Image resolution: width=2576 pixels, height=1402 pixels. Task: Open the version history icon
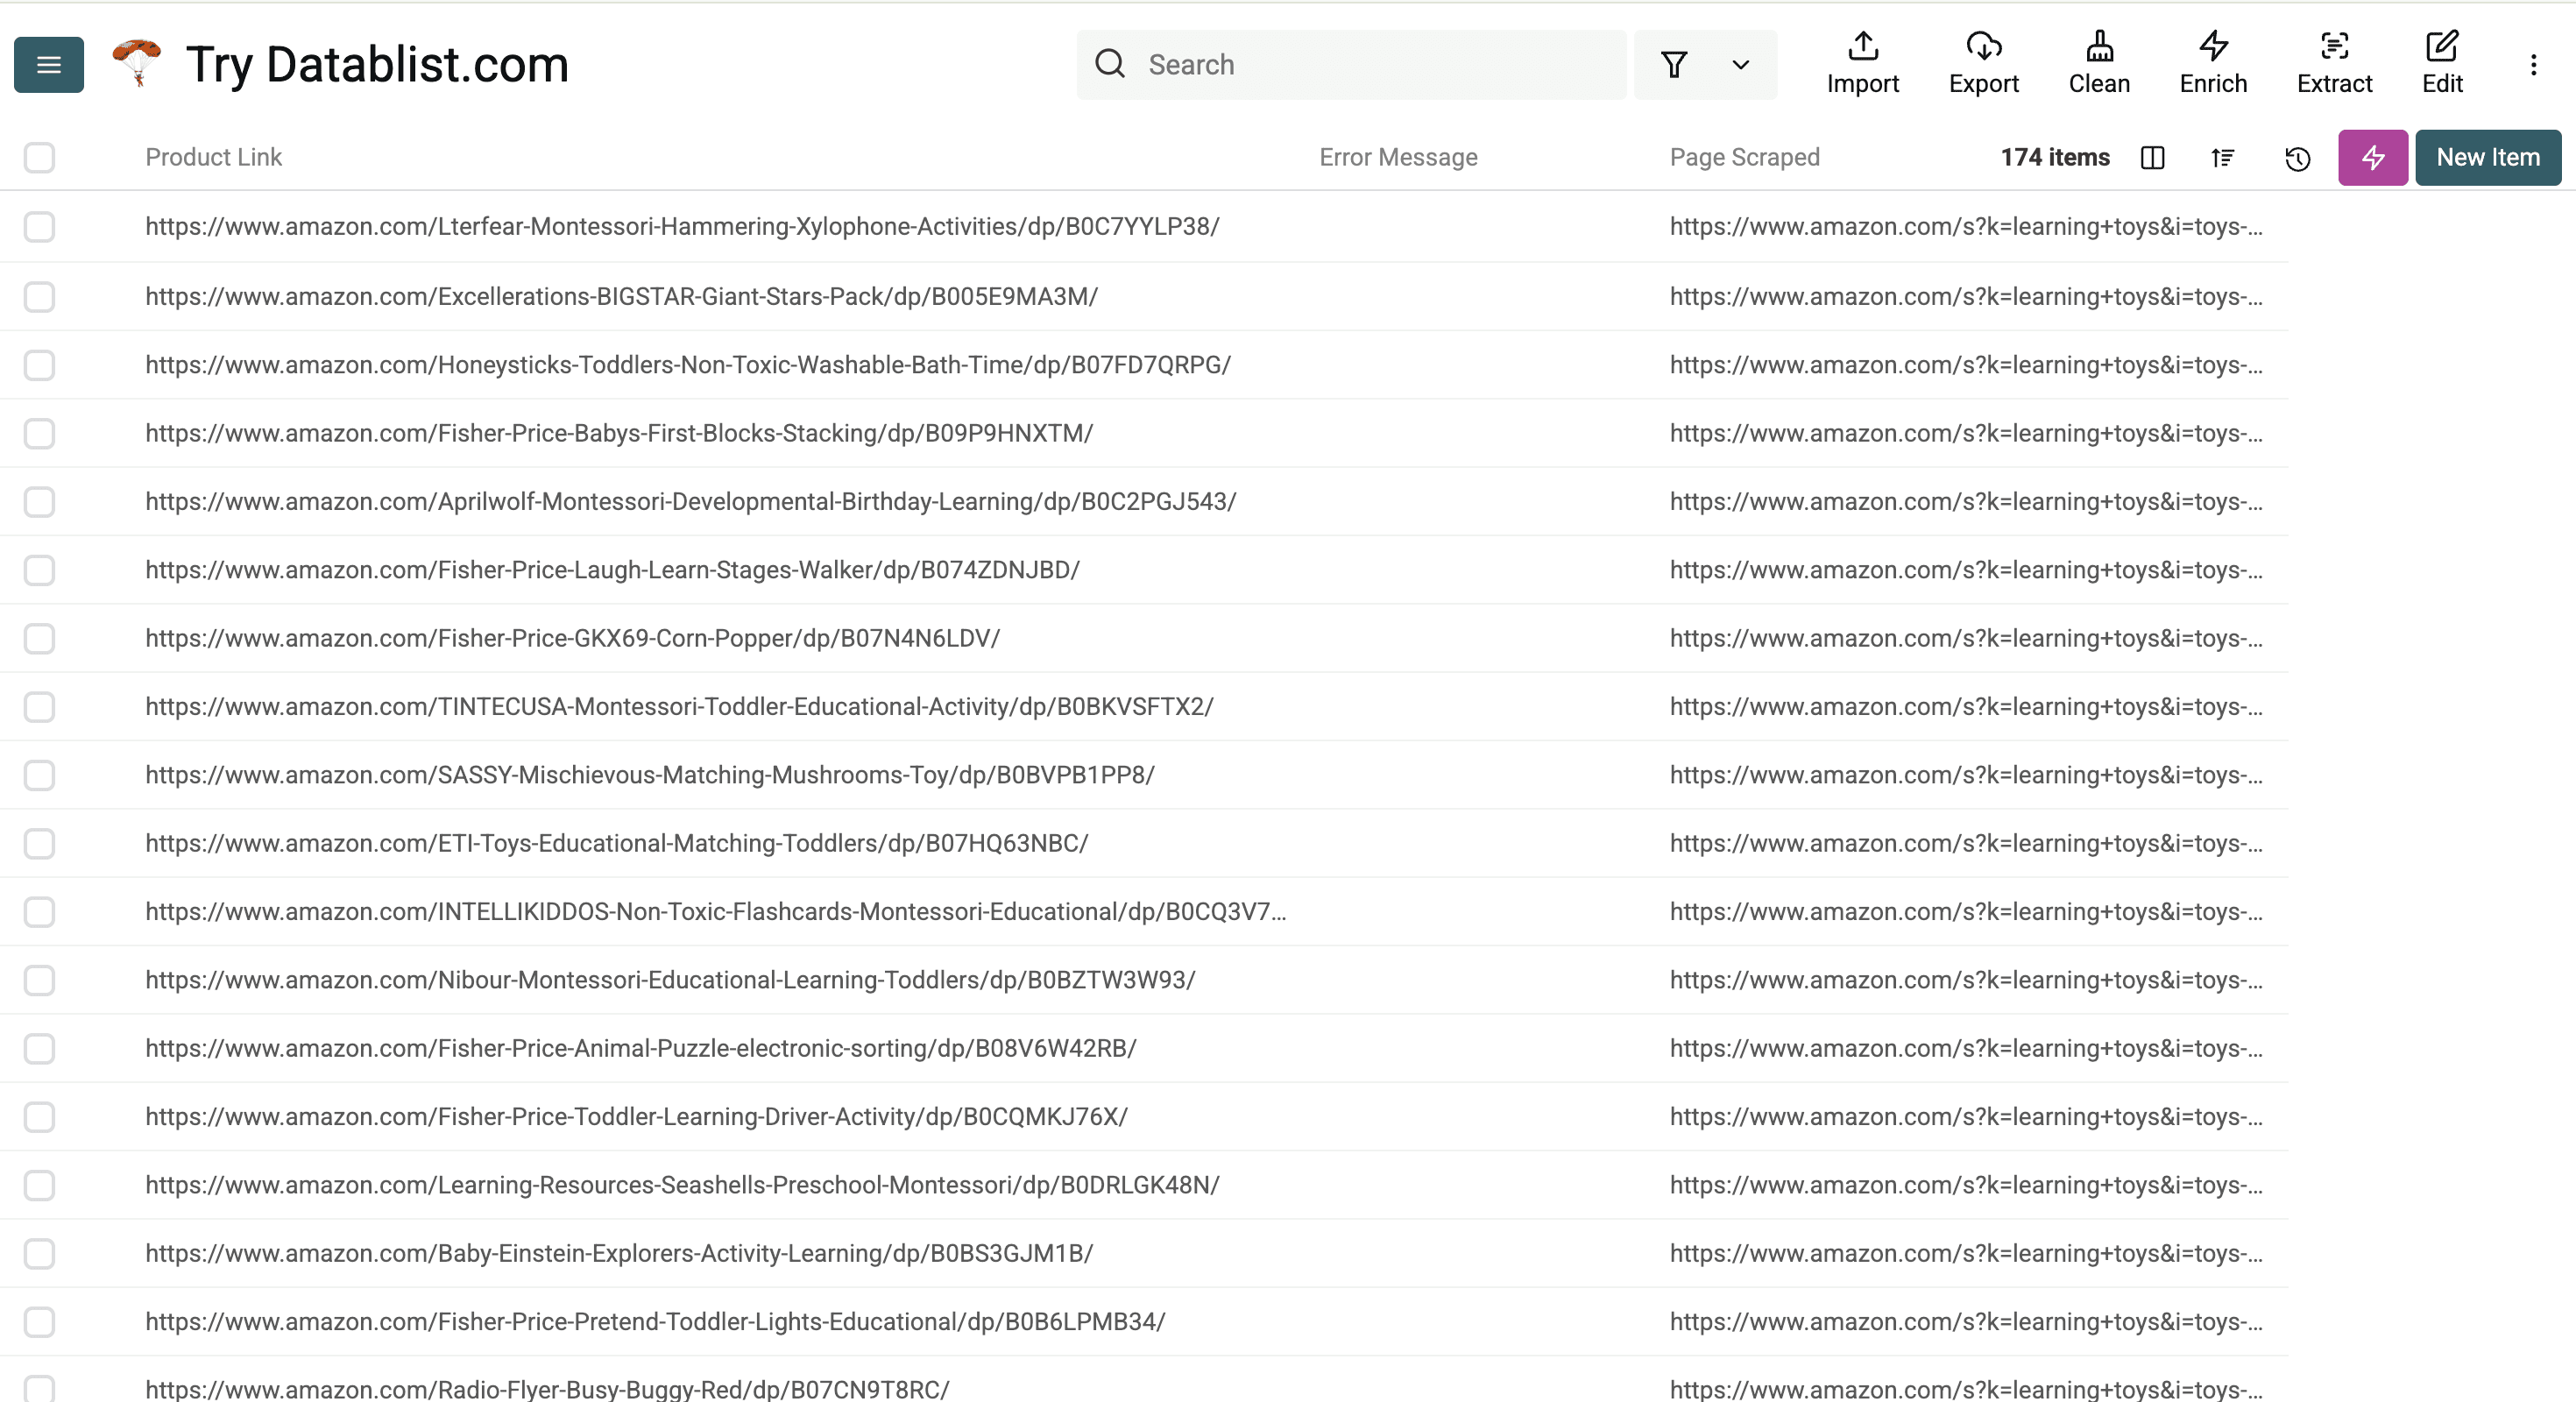2297,158
